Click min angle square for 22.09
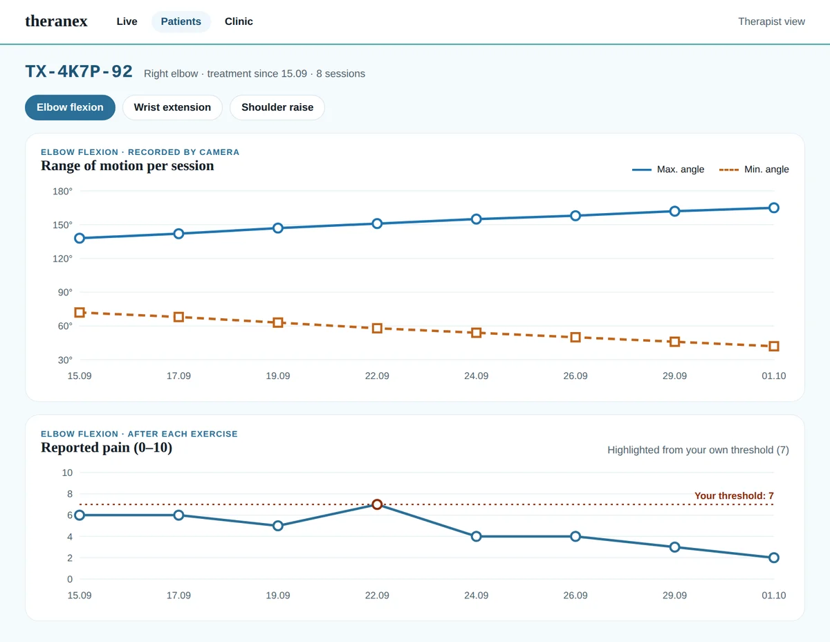 (x=377, y=328)
